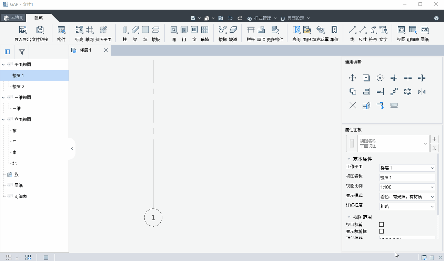Click the filter funnel icon in sidebar

point(22,52)
